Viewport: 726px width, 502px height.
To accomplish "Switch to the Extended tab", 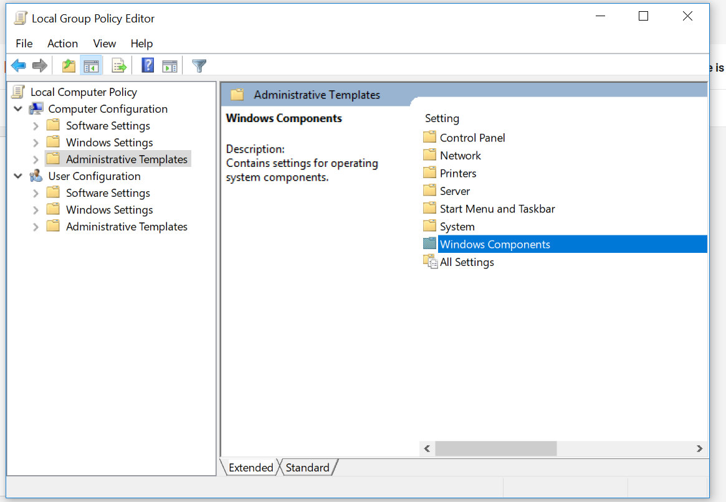I will click(251, 467).
